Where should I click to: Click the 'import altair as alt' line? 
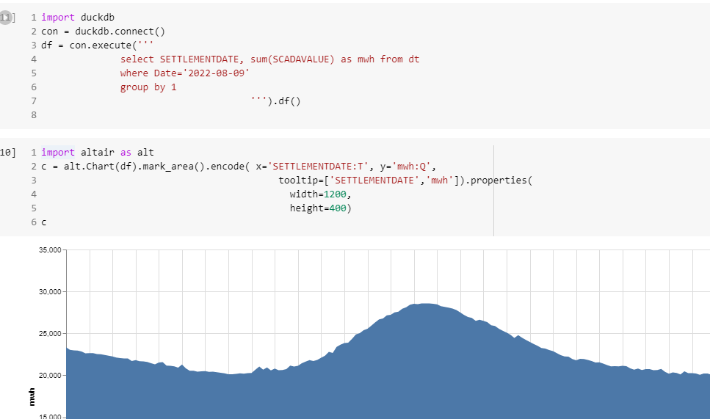pos(97,153)
